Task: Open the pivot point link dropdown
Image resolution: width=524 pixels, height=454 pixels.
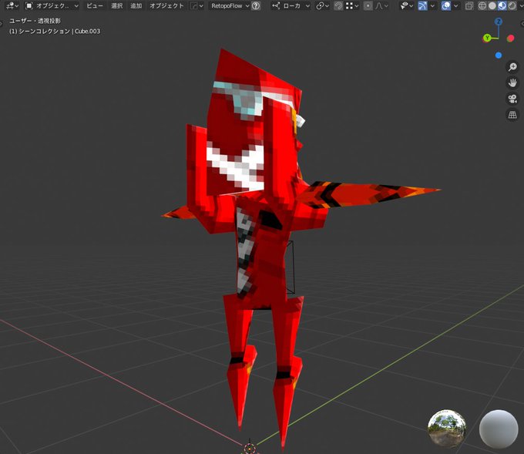Action: pos(322,5)
